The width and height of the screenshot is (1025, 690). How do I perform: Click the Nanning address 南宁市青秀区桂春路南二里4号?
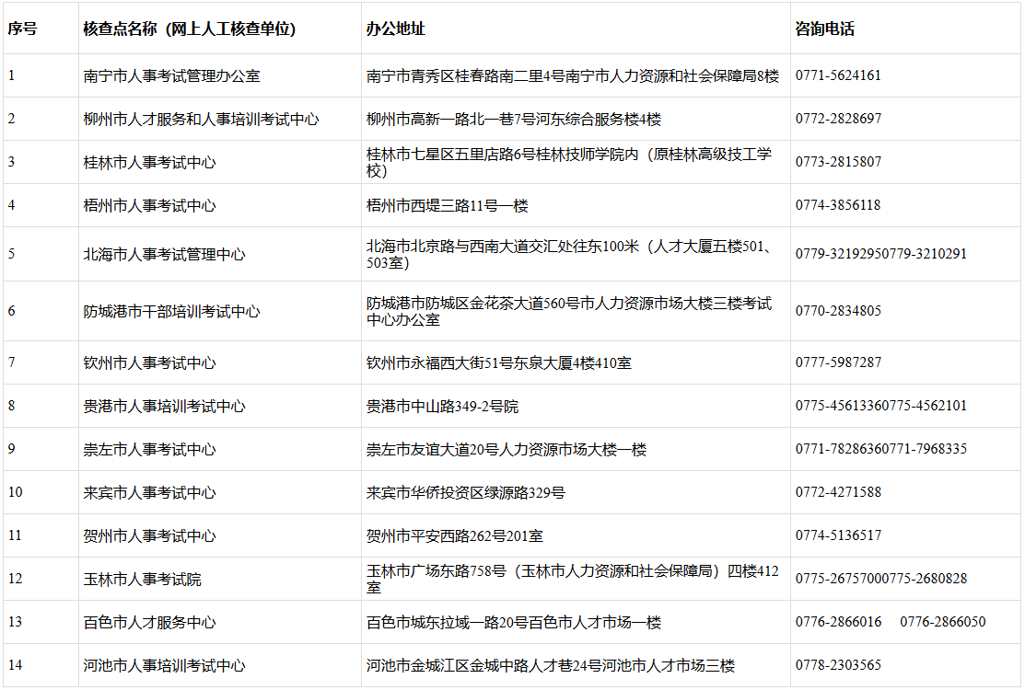(x=465, y=75)
